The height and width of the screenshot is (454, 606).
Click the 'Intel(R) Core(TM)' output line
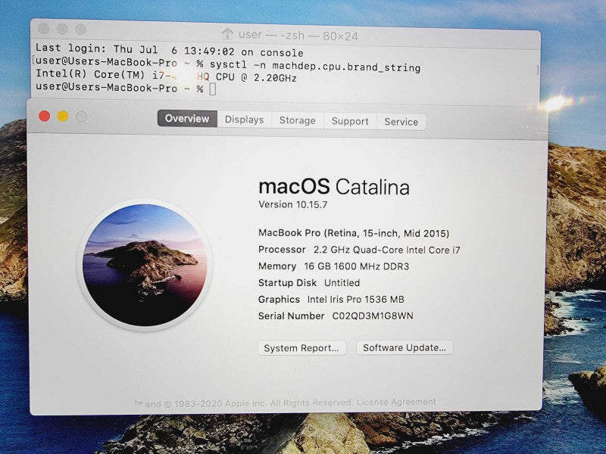[x=166, y=75]
